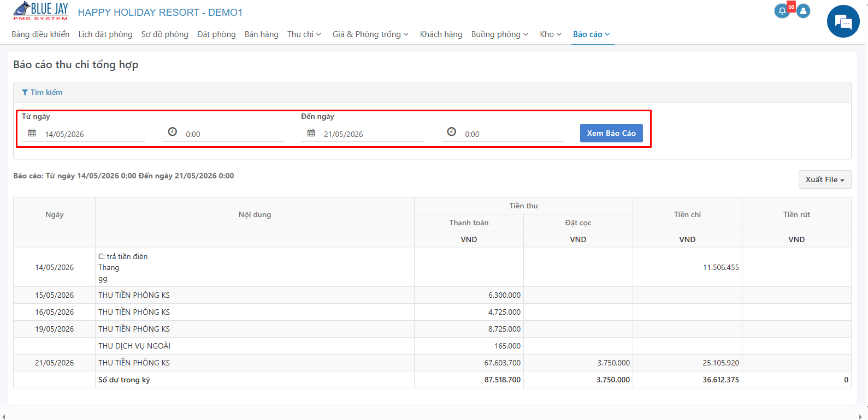Expand the Thu chi dropdown menu
This screenshot has height=420, width=868.
pyautogui.click(x=304, y=34)
